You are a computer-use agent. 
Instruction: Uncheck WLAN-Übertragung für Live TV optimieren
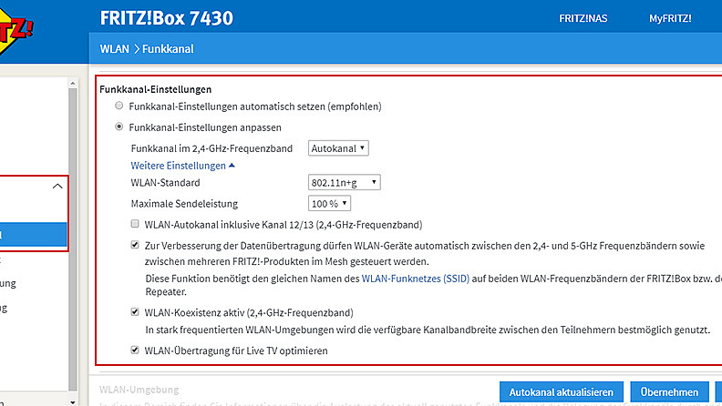[135, 350]
